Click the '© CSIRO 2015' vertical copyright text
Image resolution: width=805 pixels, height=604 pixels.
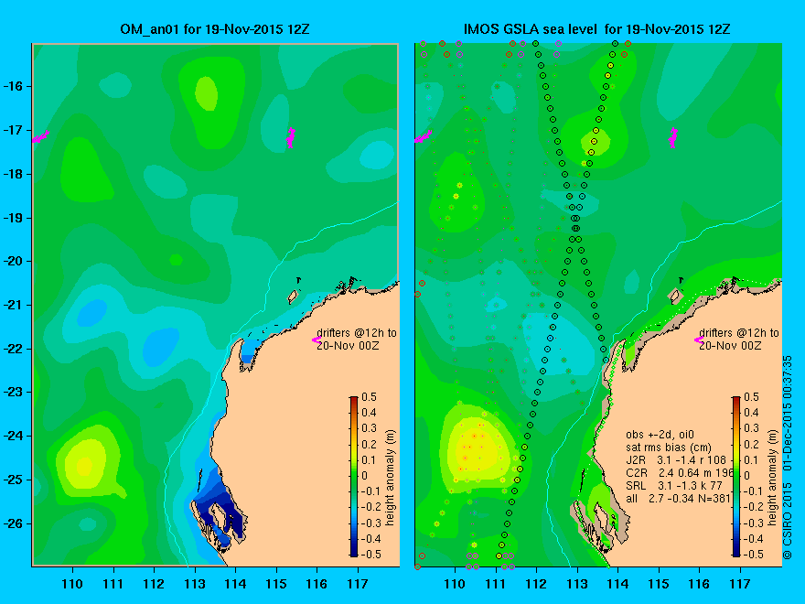(x=787, y=519)
